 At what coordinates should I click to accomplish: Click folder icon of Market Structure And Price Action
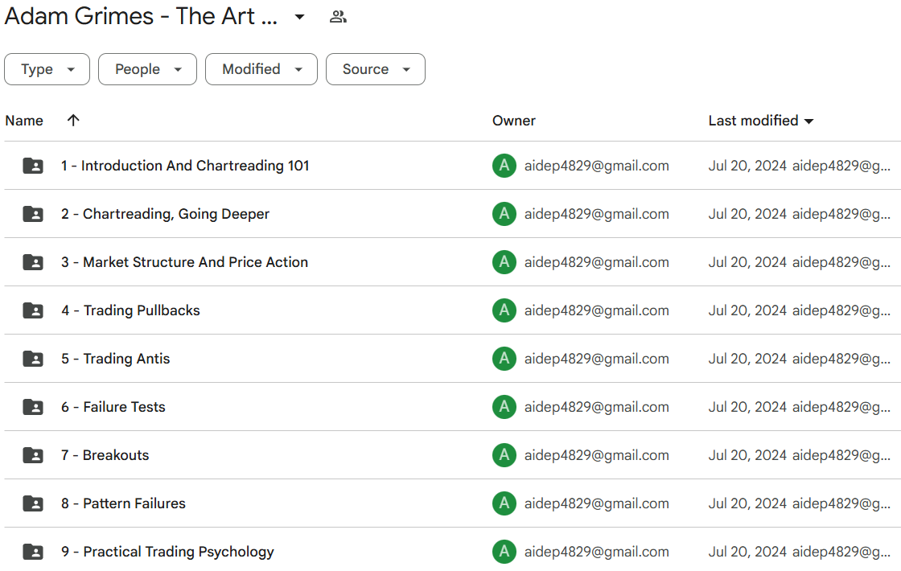point(33,262)
